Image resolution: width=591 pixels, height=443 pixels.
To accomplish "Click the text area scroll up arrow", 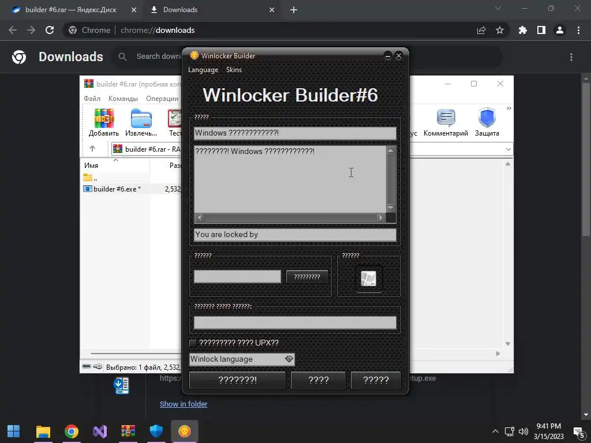I will 391,151.
